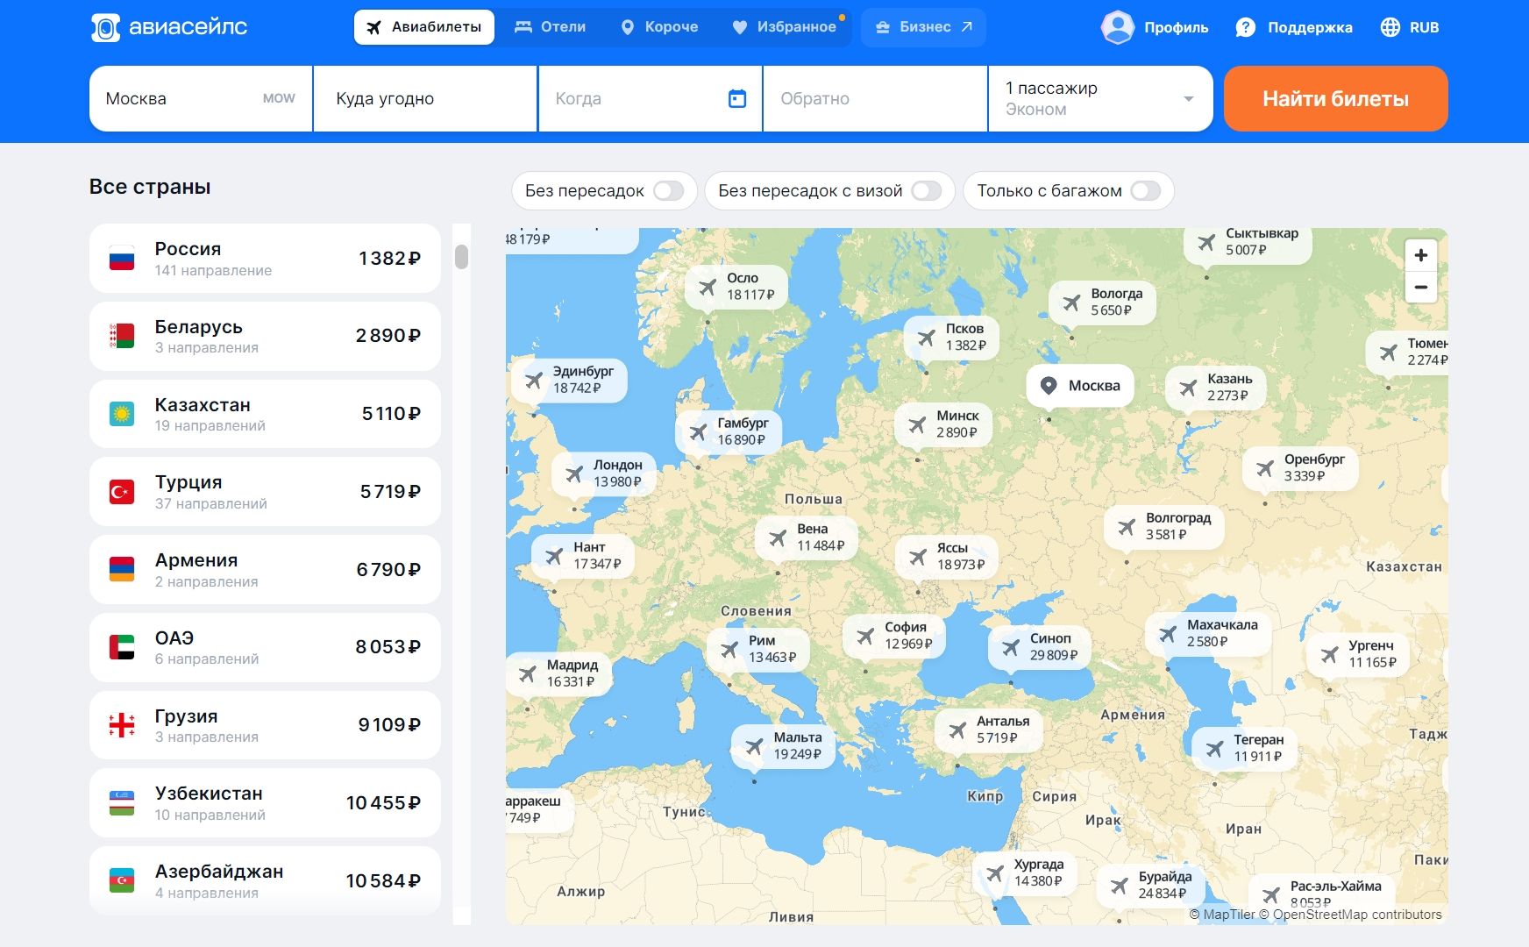The width and height of the screenshot is (1529, 947).
Task: Click the Uzbekistan flag icon
Action: click(122, 803)
